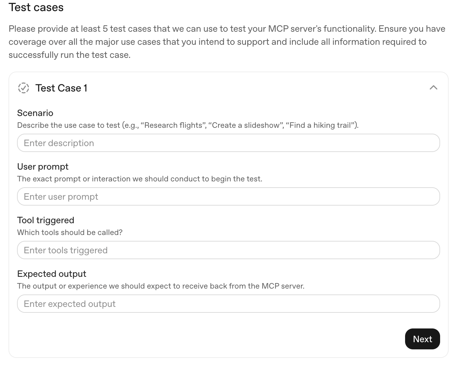Click the paragraph requesting 5 test cases
Image resolution: width=465 pixels, height=368 pixels.
227,42
